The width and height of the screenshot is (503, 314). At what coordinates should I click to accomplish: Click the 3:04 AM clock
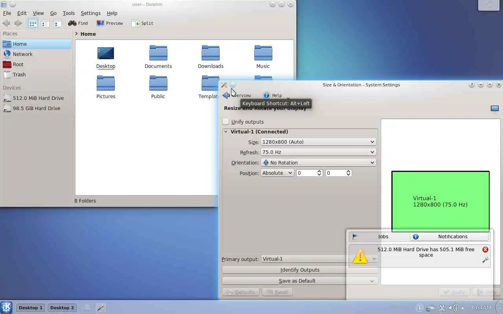[481, 308]
